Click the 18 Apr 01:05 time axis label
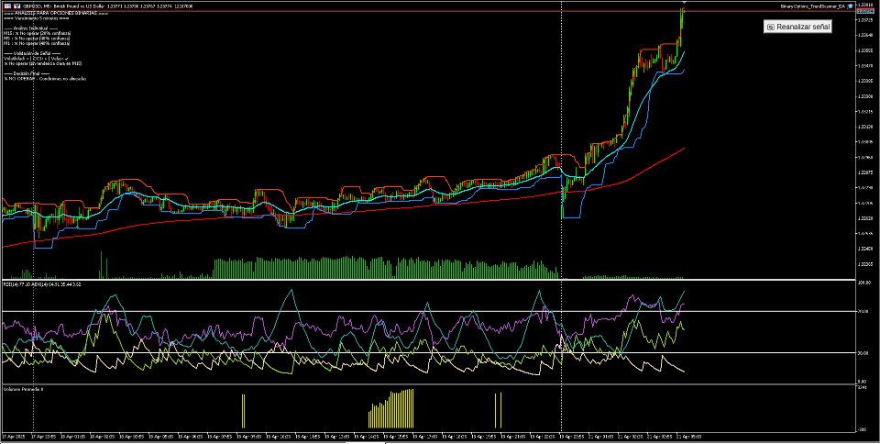 click(73, 437)
